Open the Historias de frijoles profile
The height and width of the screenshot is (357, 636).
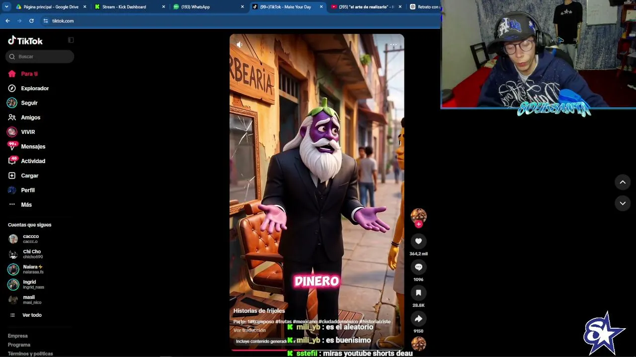point(259,311)
